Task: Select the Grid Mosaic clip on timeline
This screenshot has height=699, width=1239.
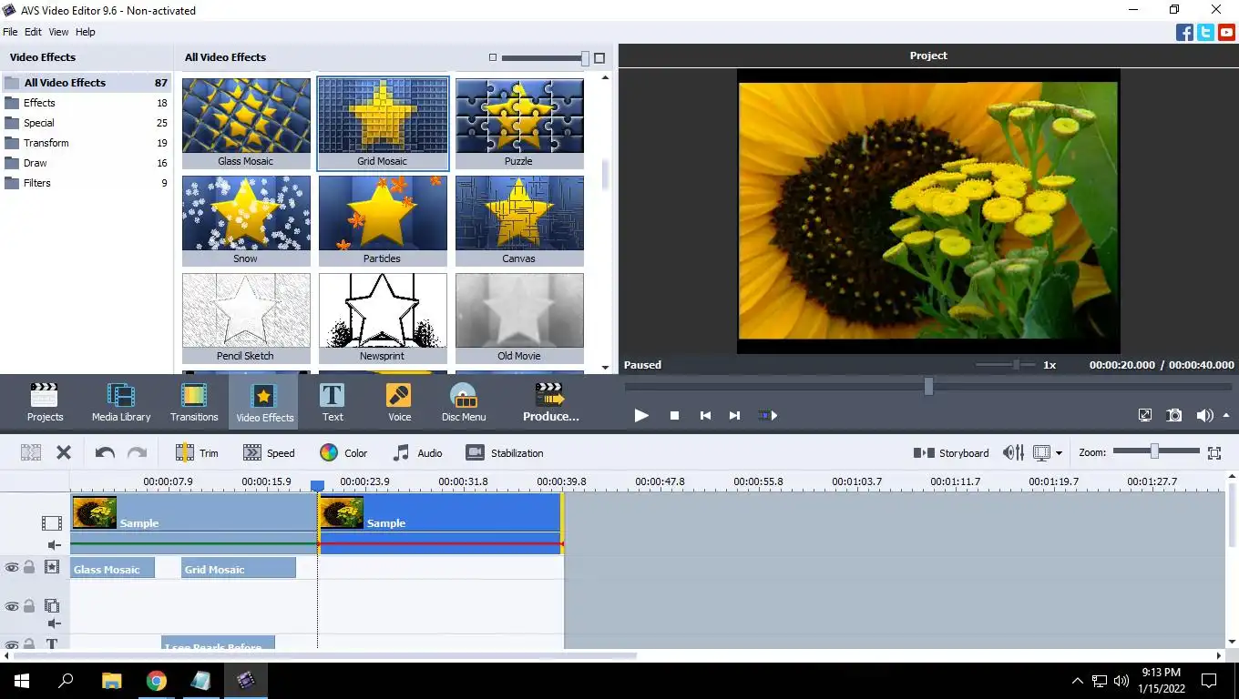Action: pyautogui.click(x=239, y=569)
